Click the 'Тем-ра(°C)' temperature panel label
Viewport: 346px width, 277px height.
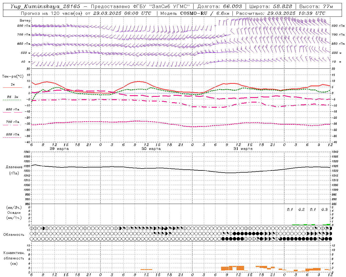[13, 77]
